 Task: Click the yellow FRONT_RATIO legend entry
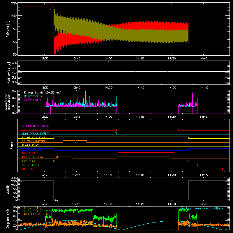point(33,208)
